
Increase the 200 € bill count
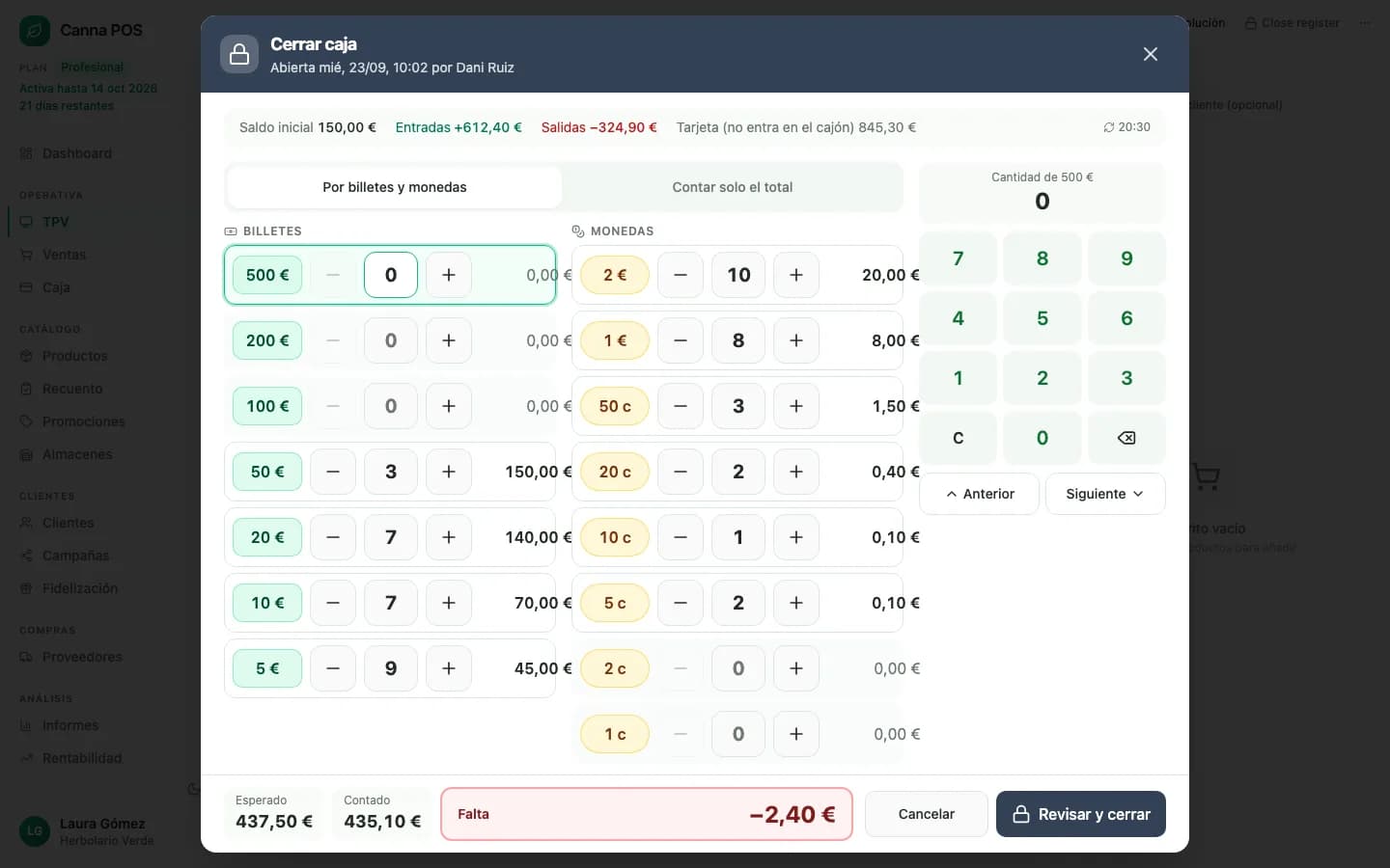(449, 340)
